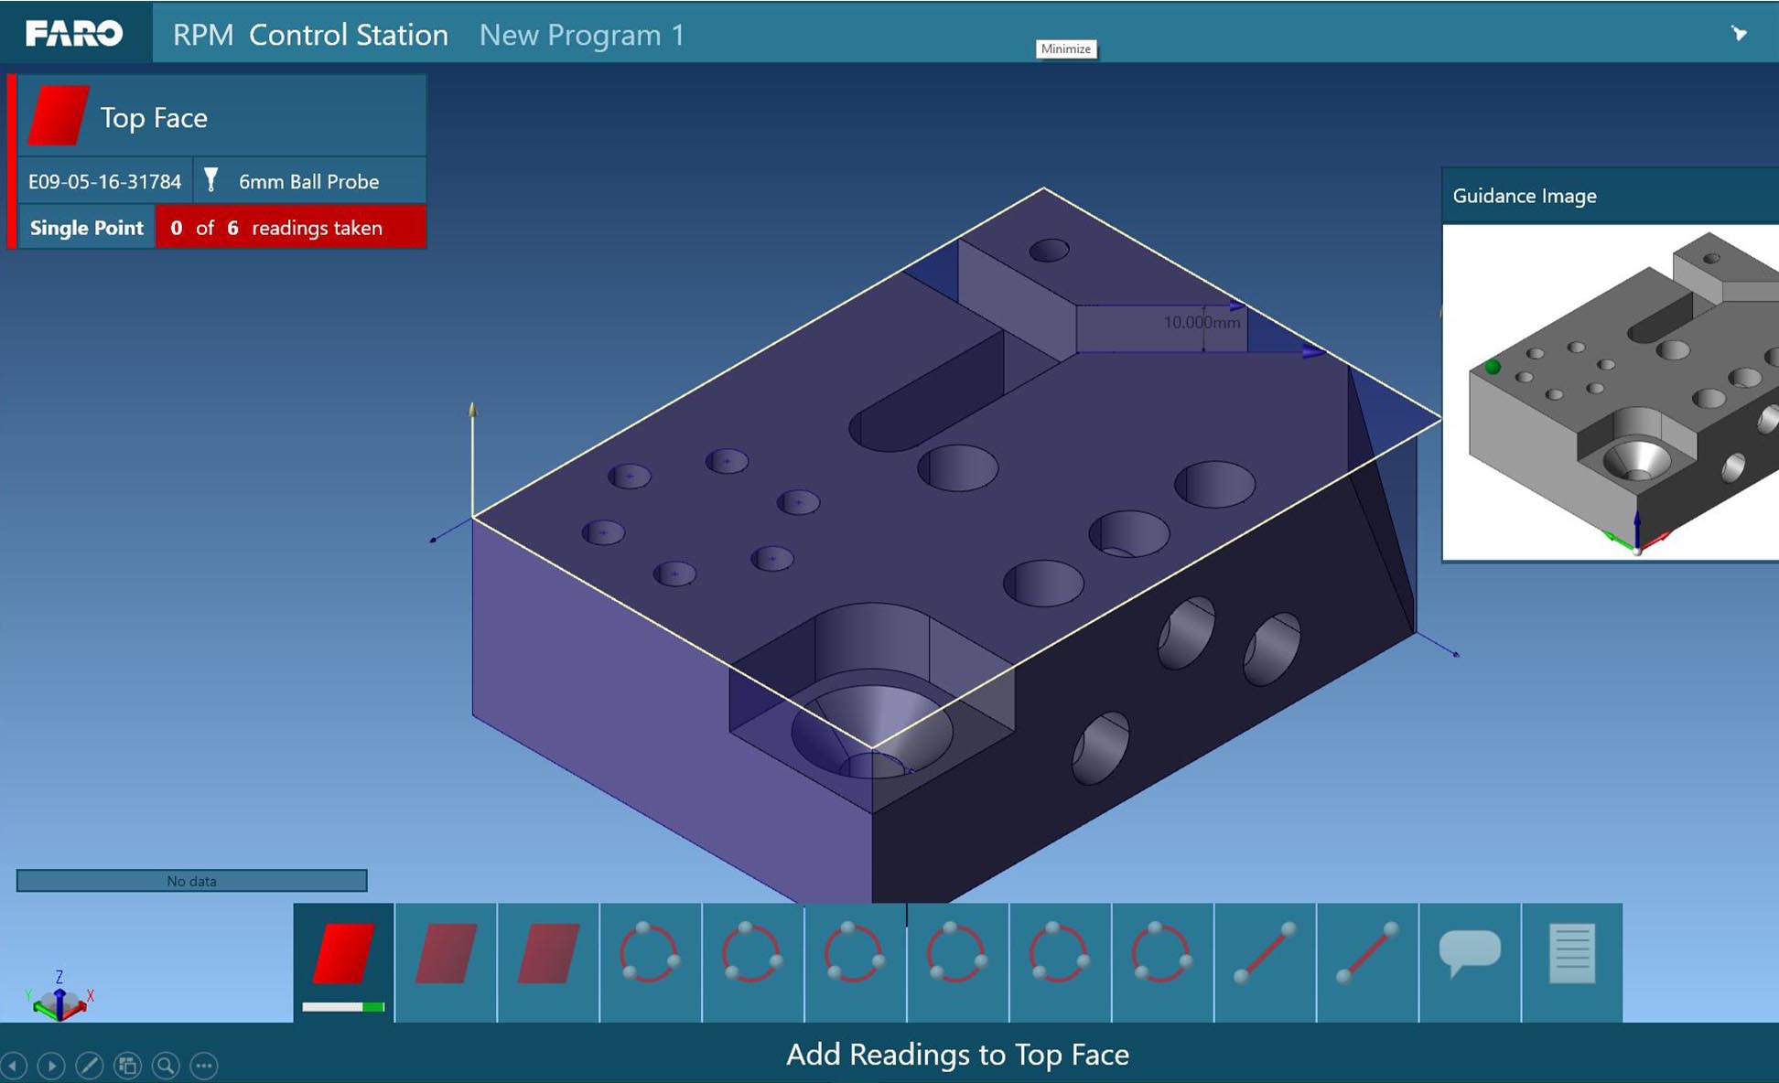
Task: Select the second plane feature step
Action: pyautogui.click(x=446, y=961)
